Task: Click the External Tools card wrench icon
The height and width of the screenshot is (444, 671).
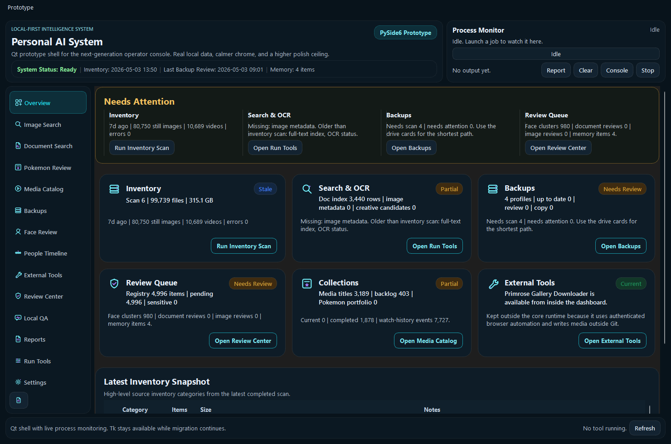Action: click(x=493, y=284)
